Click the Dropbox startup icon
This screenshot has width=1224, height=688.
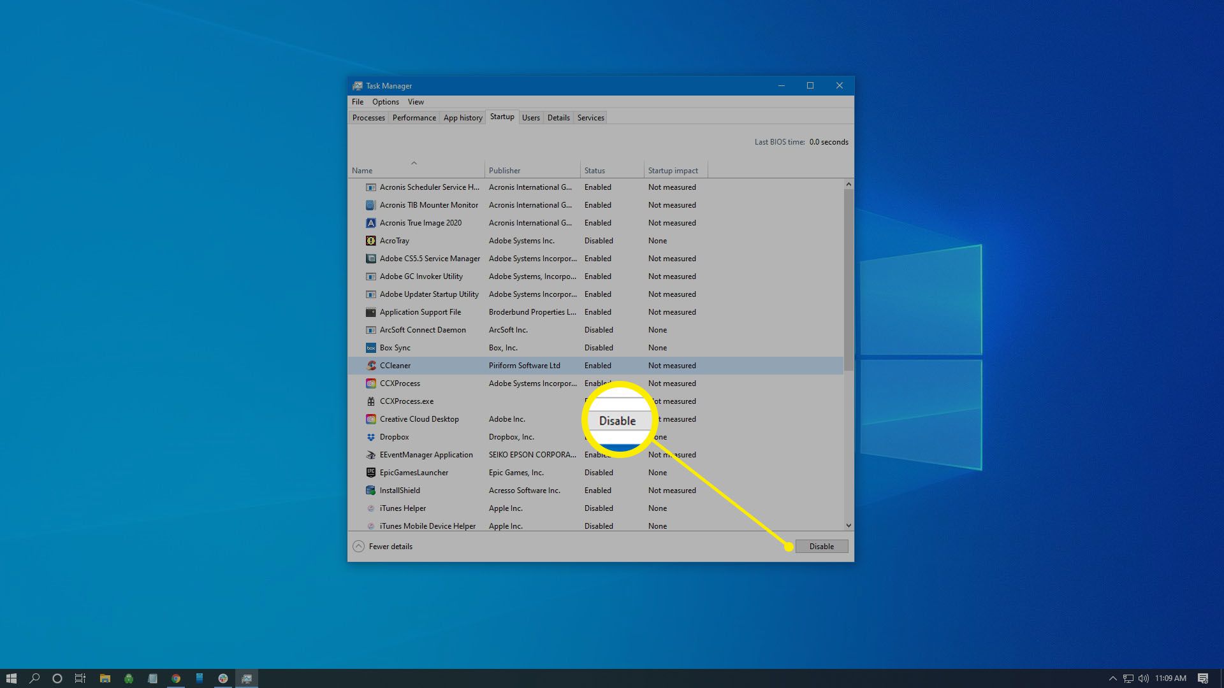pyautogui.click(x=371, y=437)
